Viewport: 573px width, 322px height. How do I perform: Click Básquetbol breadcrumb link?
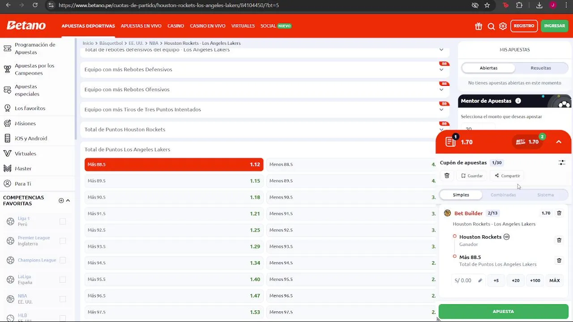click(x=111, y=43)
